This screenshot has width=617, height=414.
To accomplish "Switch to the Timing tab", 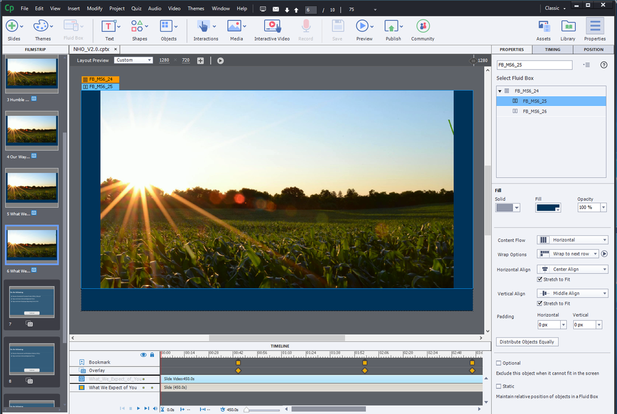I will click(x=552, y=49).
